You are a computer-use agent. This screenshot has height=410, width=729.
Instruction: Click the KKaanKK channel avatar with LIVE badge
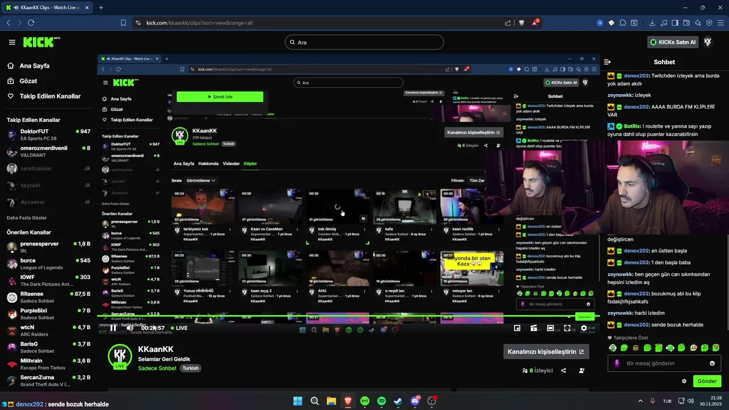[x=120, y=356]
